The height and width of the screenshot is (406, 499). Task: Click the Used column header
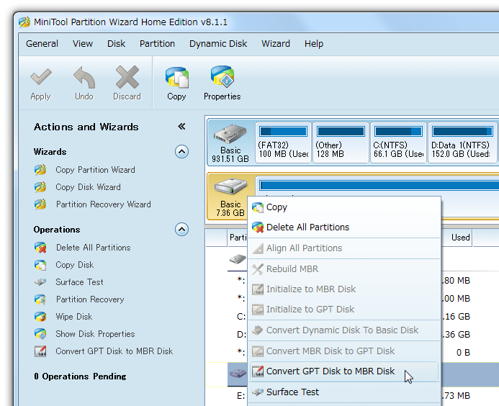(x=460, y=238)
